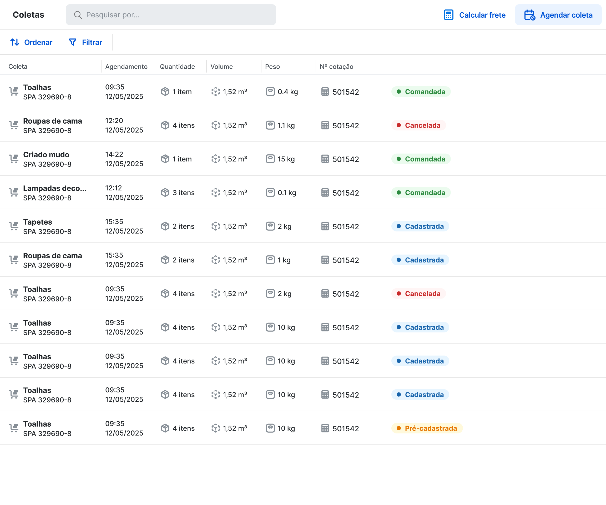Sort by the Agendamento column header
The width and height of the screenshot is (606, 505).
126,67
